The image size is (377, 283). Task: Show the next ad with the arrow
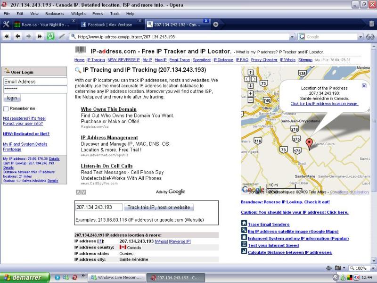click(x=84, y=192)
